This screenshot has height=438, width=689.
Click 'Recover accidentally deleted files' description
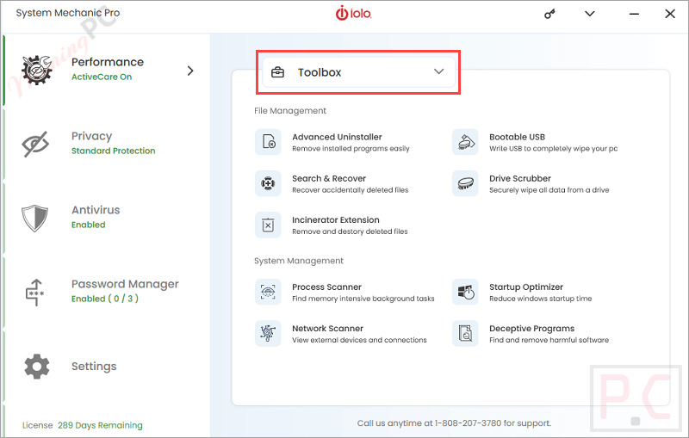351,190
